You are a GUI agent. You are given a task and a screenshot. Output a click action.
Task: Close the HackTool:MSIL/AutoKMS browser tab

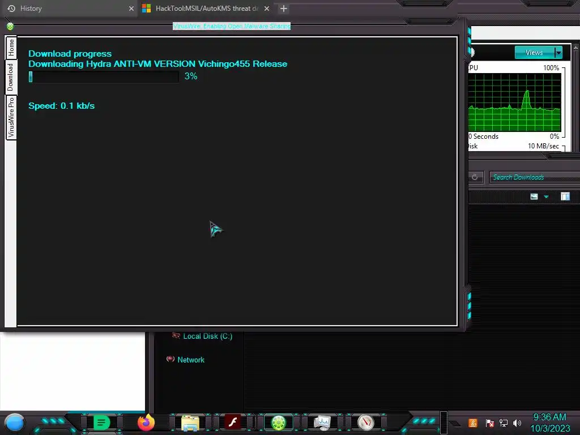[267, 8]
